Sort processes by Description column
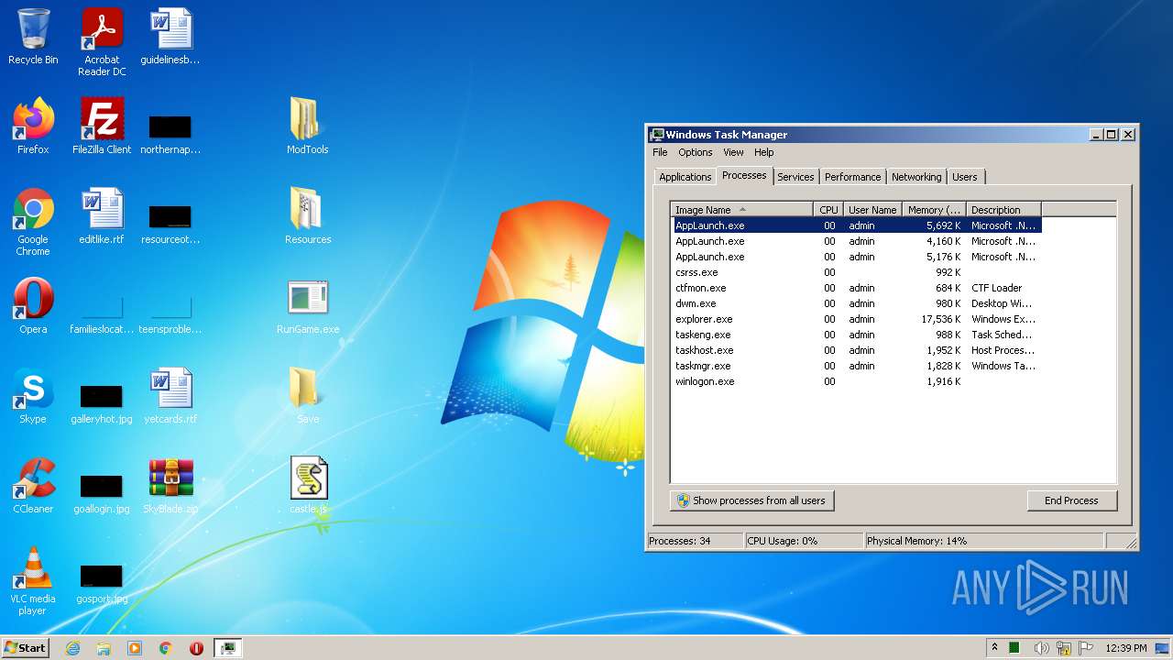1173x660 pixels. click(1003, 210)
